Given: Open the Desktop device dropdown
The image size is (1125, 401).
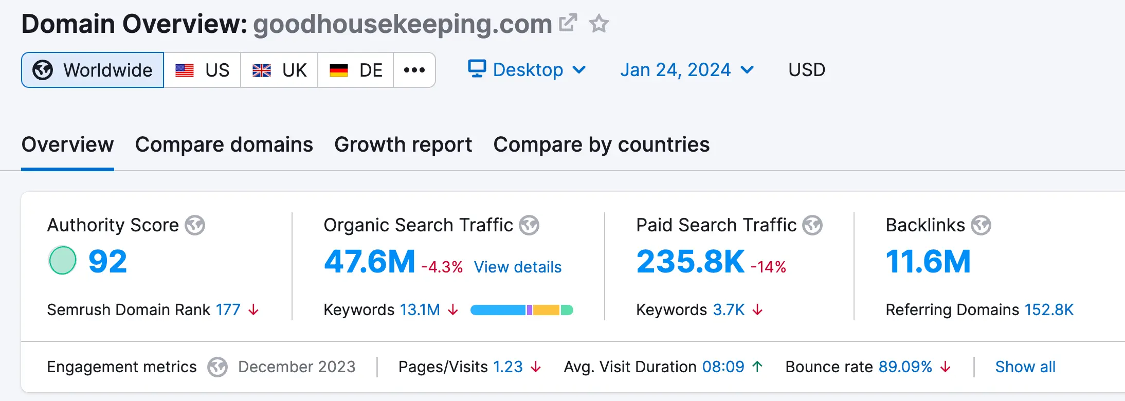Looking at the screenshot, I should coord(527,69).
